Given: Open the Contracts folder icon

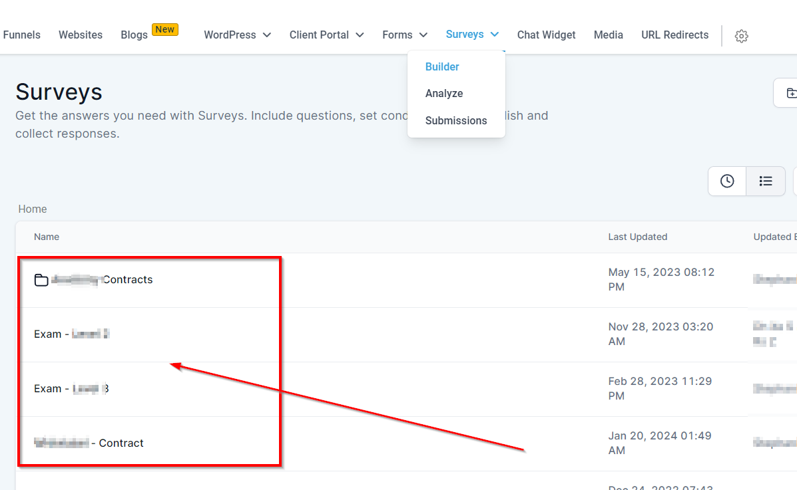Looking at the screenshot, I should pyautogui.click(x=41, y=280).
